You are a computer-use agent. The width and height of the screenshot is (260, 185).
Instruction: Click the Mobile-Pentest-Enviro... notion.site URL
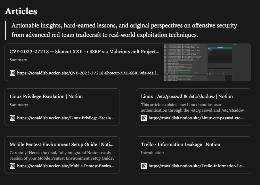[65, 166]
